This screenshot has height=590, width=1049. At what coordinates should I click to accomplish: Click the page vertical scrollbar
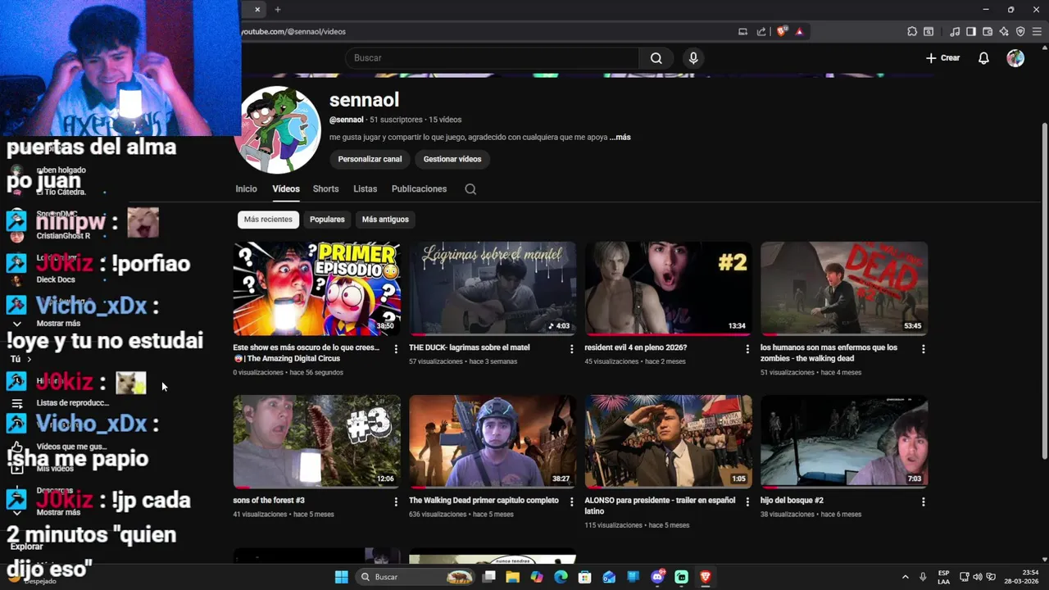1044,291
